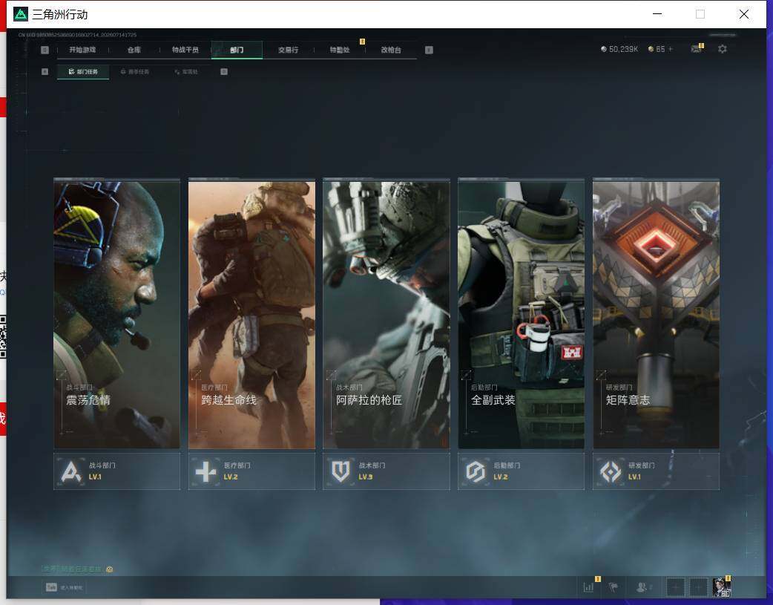Image resolution: width=773 pixels, height=605 pixels.
Task: Click the research department diamond icon
Action: point(611,472)
